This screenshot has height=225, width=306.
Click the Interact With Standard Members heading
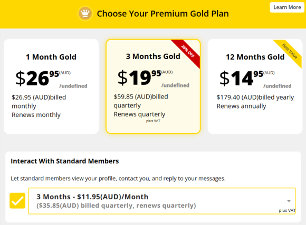pos(65,161)
